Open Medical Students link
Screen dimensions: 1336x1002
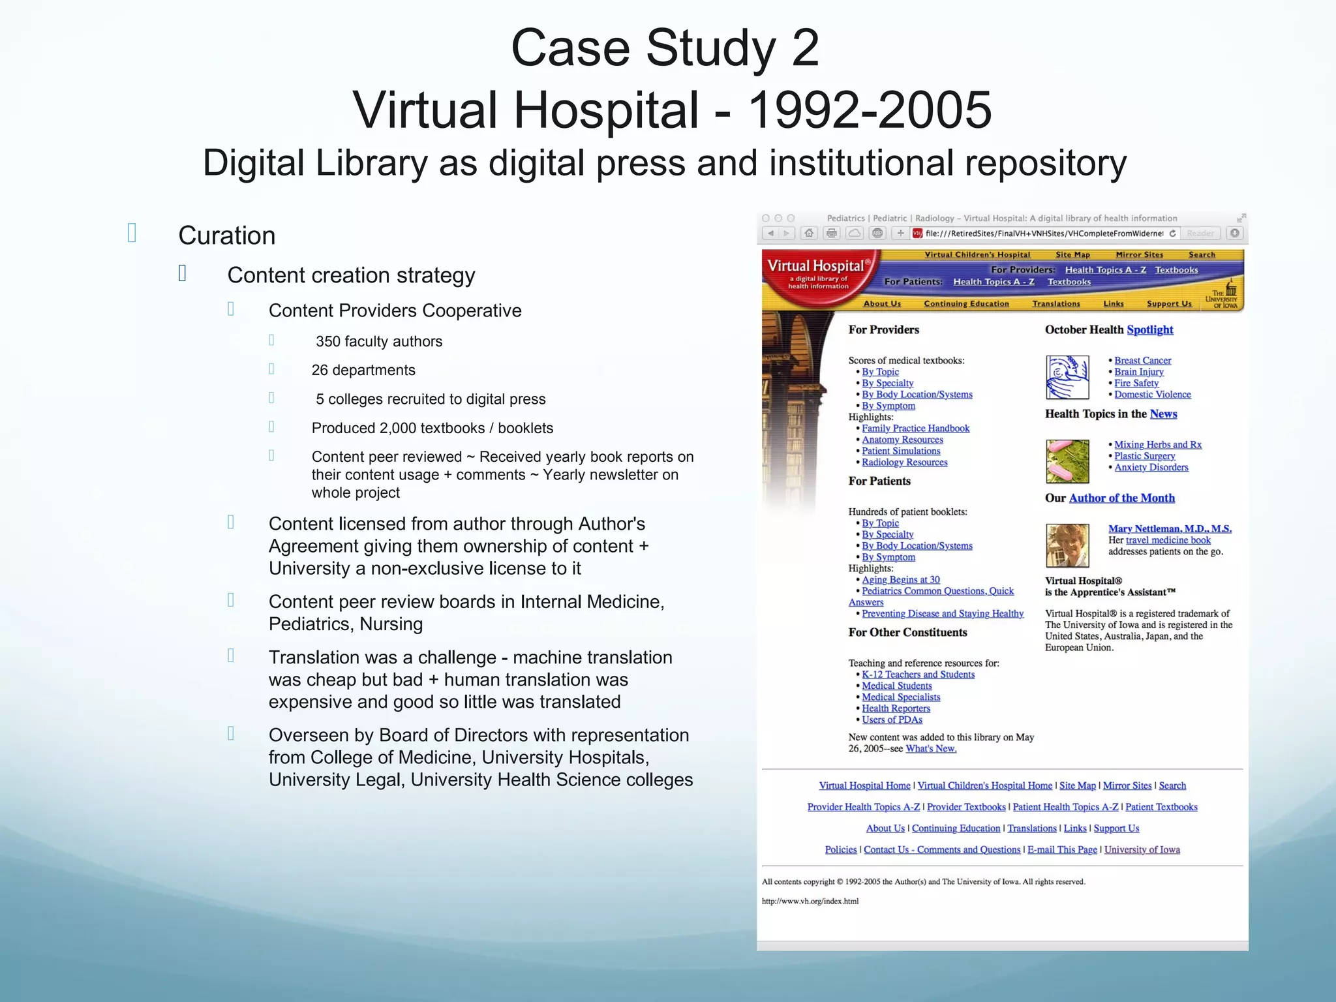[x=896, y=686]
